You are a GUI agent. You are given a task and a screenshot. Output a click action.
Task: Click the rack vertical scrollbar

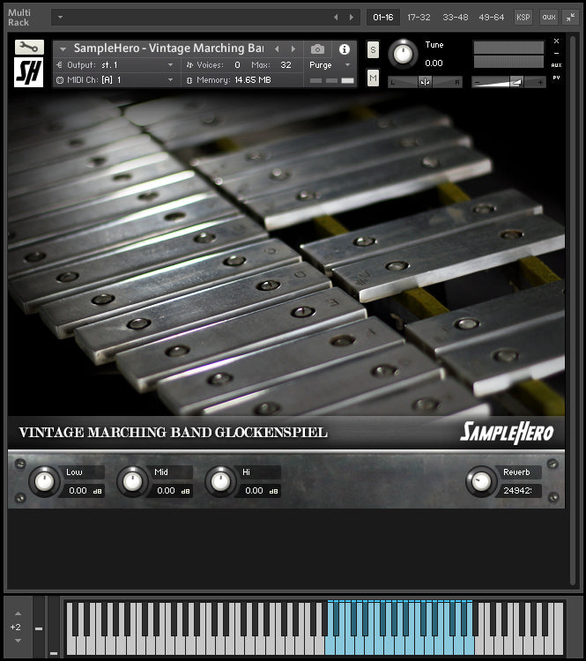pos(573,310)
